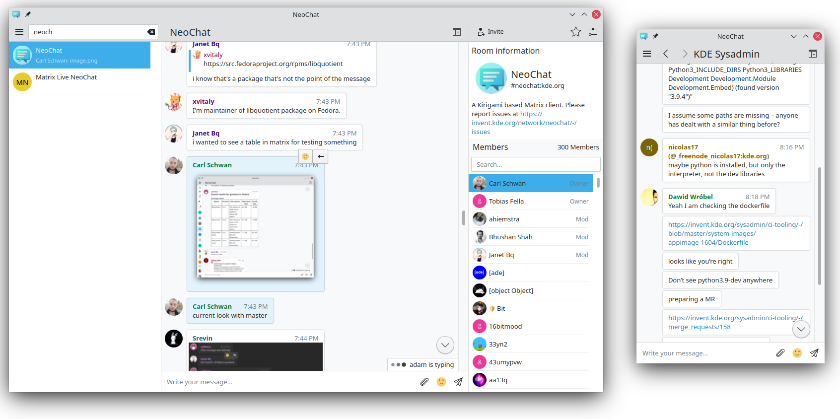Select Bhushan Shah in member list
The width and height of the screenshot is (840, 419).
531,237
